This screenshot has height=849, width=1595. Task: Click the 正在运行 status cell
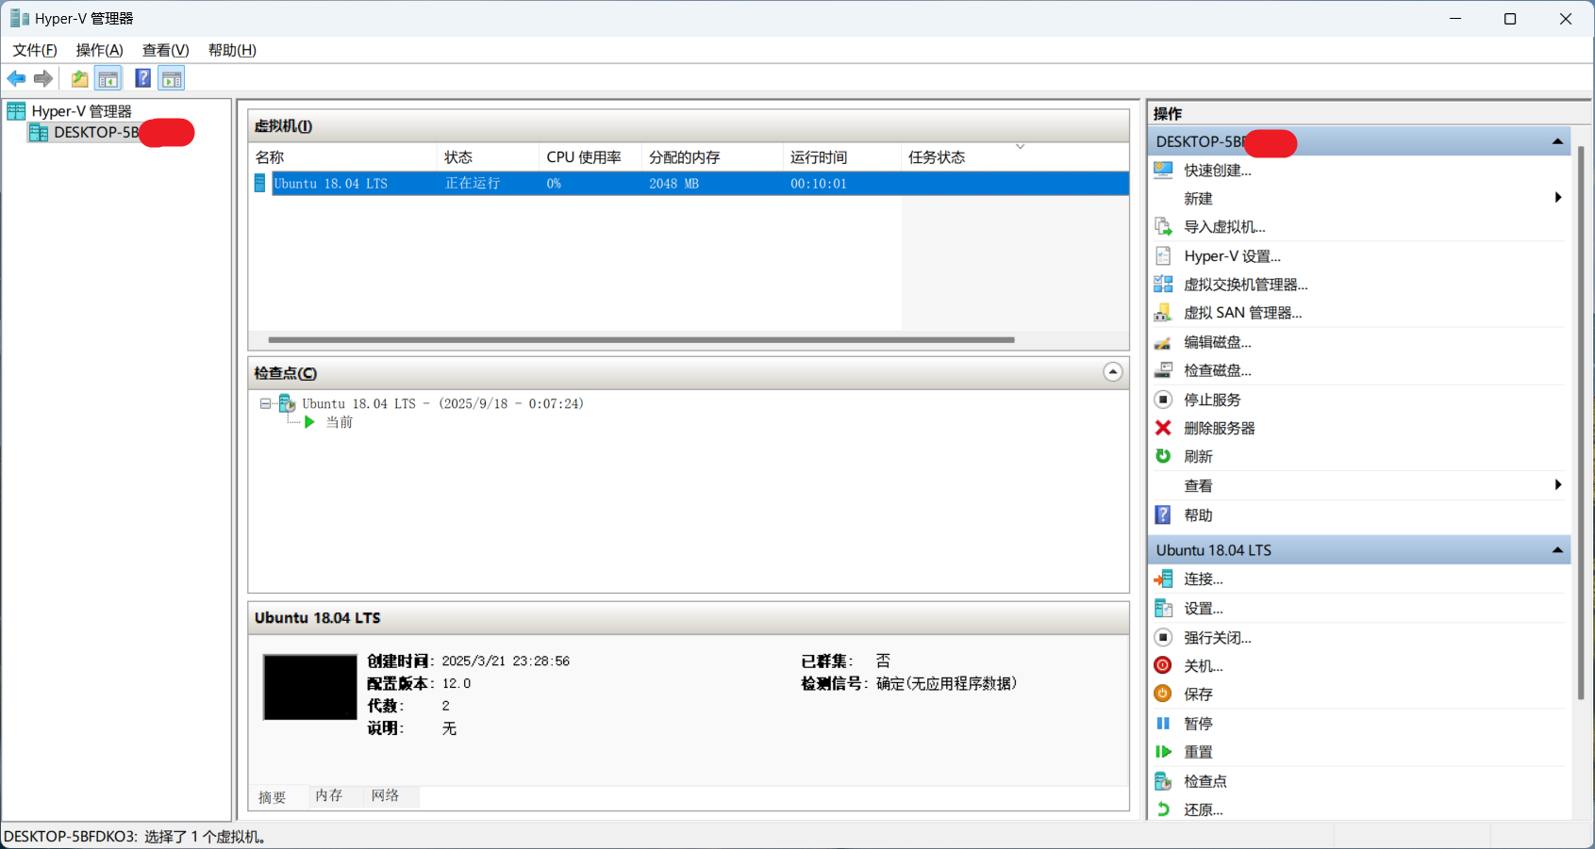pos(473,184)
